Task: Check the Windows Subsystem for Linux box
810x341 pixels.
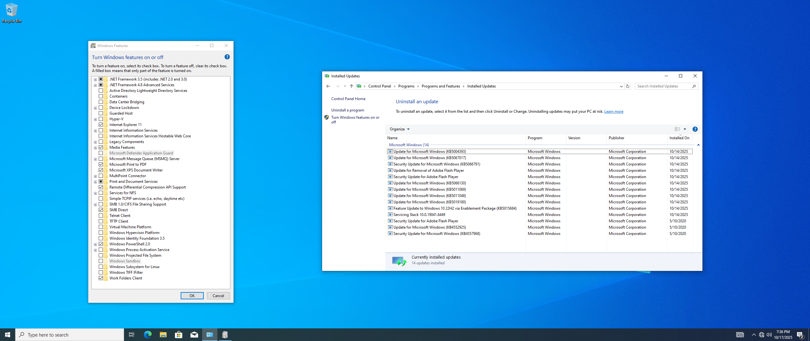Action: 101,267
